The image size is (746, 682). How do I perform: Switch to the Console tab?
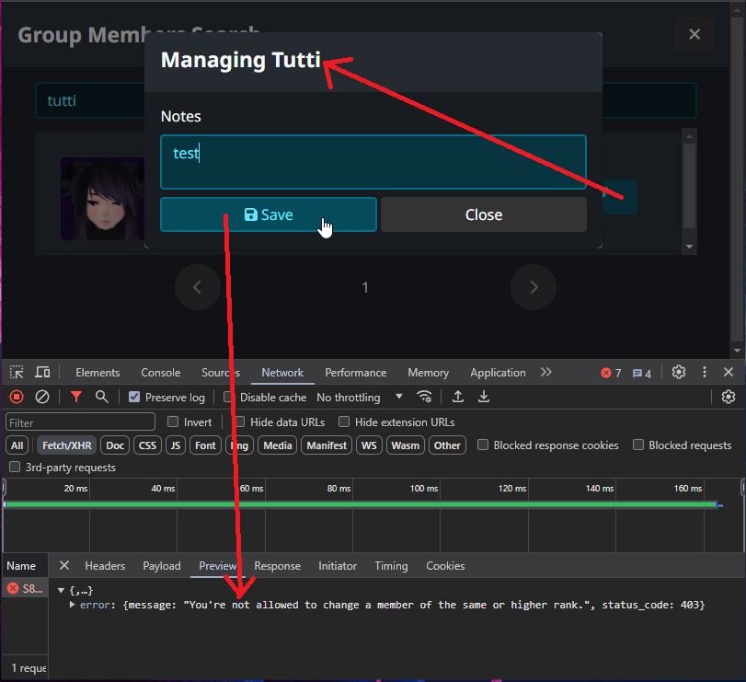pos(160,373)
